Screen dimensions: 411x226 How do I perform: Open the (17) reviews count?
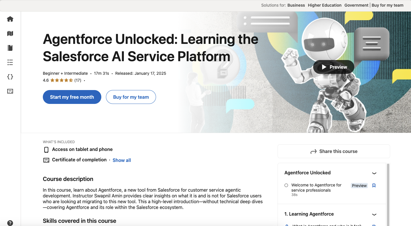[x=78, y=80]
